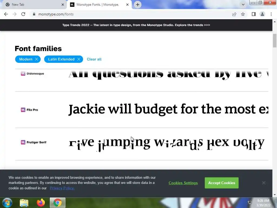The width and height of the screenshot is (277, 208).
Task: Open the Type Trends 2022 banner link
Action: tap(136, 25)
